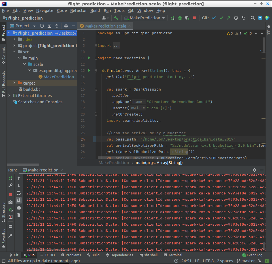Screen dimensions: 272x264
Task: Open the Problems tool tab
Action: (71, 255)
